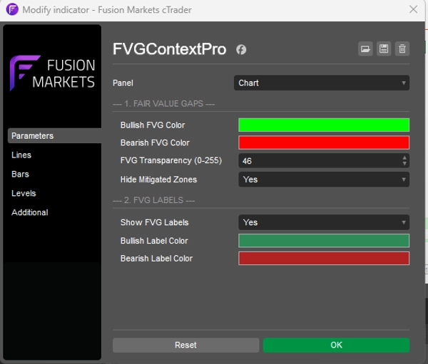Click the save preset floppy disk icon
The width and height of the screenshot is (428, 364).
384,49
